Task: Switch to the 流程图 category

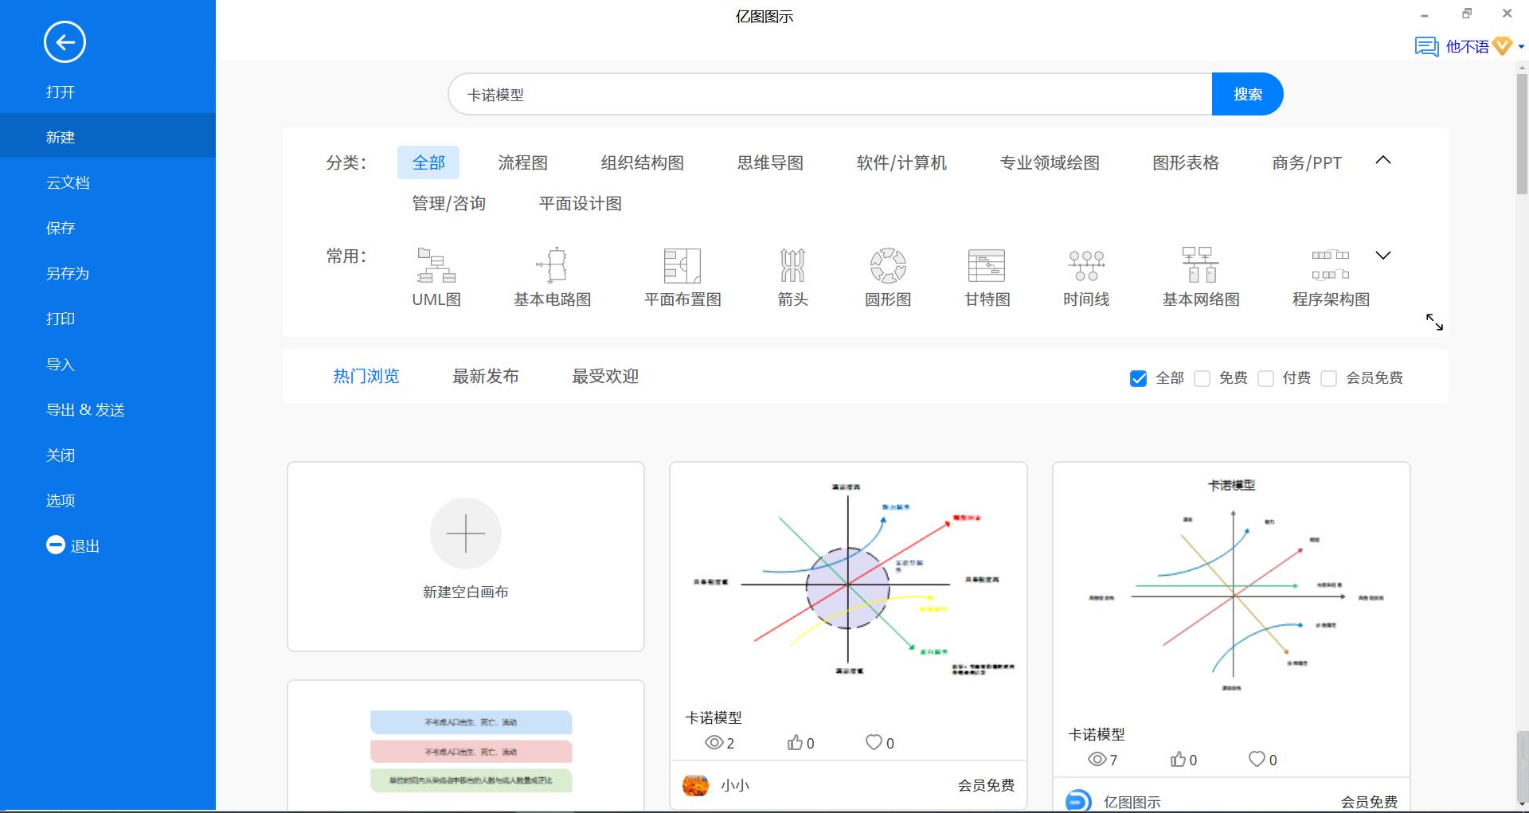Action: [522, 162]
